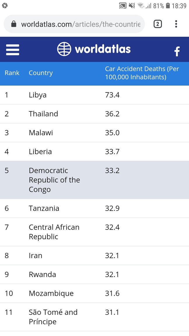Tap the camera shutter icon in status bar
This screenshot has height=336, width=189.
(5, 6)
